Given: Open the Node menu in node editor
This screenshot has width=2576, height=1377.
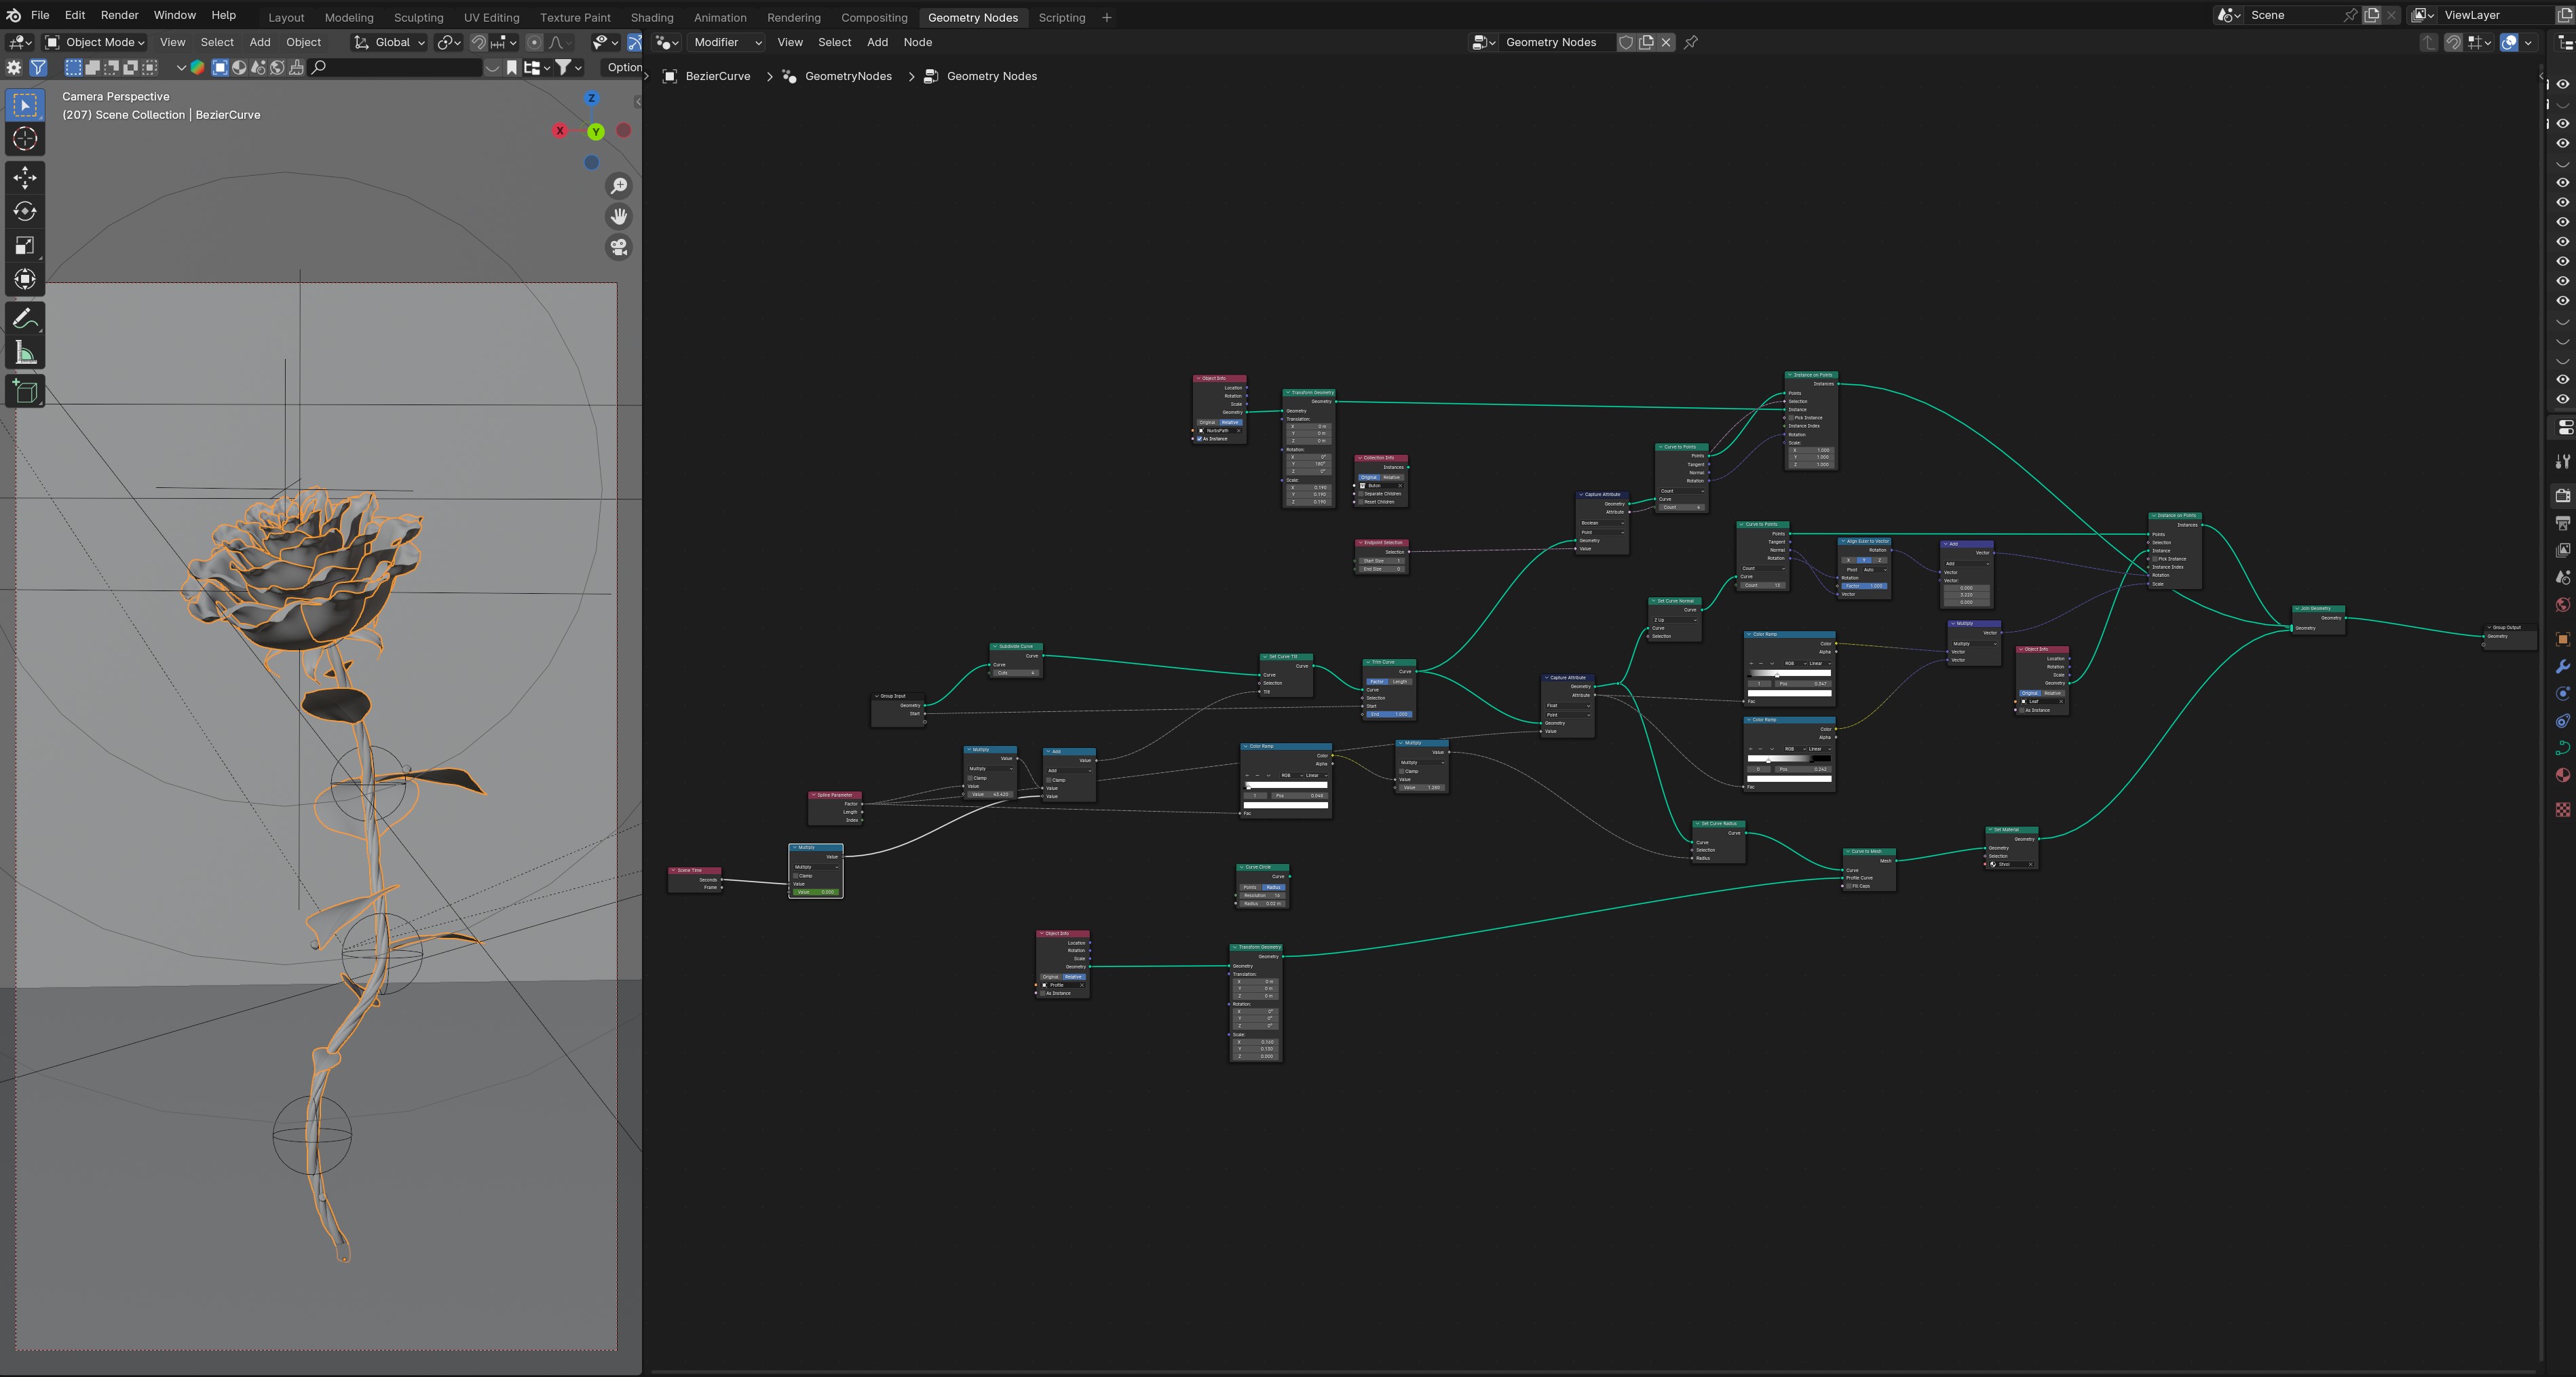Looking at the screenshot, I should [x=917, y=42].
